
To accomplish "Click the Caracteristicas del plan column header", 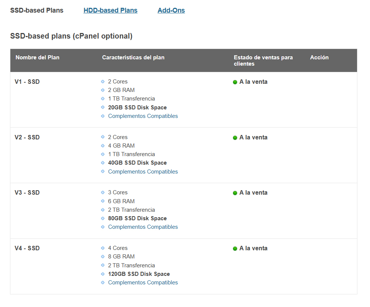I will (x=133, y=57).
